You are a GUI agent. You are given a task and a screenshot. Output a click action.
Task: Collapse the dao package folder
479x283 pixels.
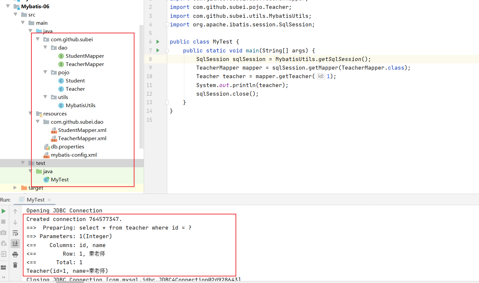[45, 47]
